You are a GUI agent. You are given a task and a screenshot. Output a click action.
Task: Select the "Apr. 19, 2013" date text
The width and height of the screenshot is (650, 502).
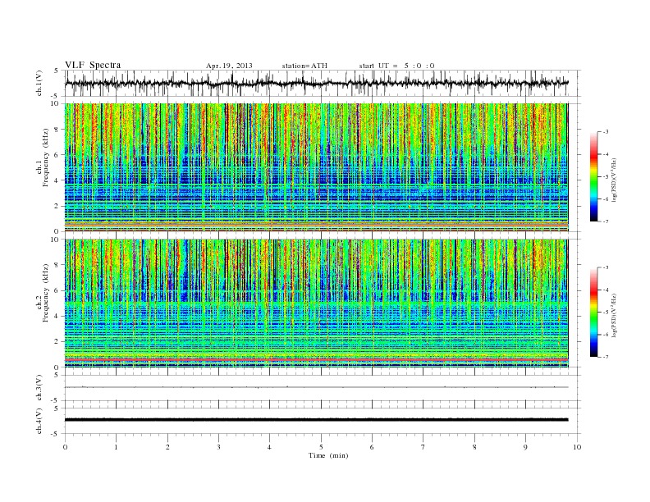tap(229, 66)
